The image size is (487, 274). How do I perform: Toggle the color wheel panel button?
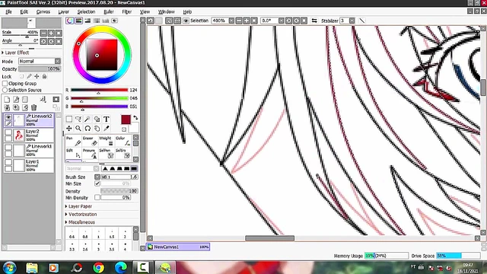pyautogui.click(x=69, y=21)
